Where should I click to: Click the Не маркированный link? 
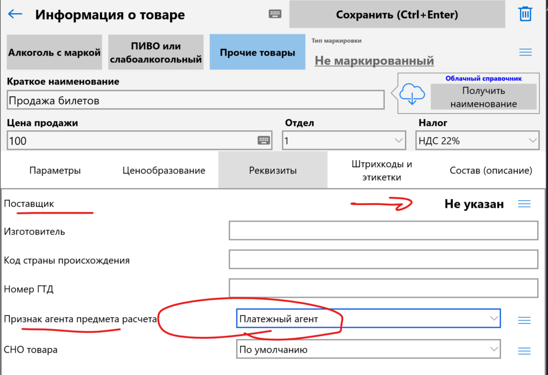374,61
